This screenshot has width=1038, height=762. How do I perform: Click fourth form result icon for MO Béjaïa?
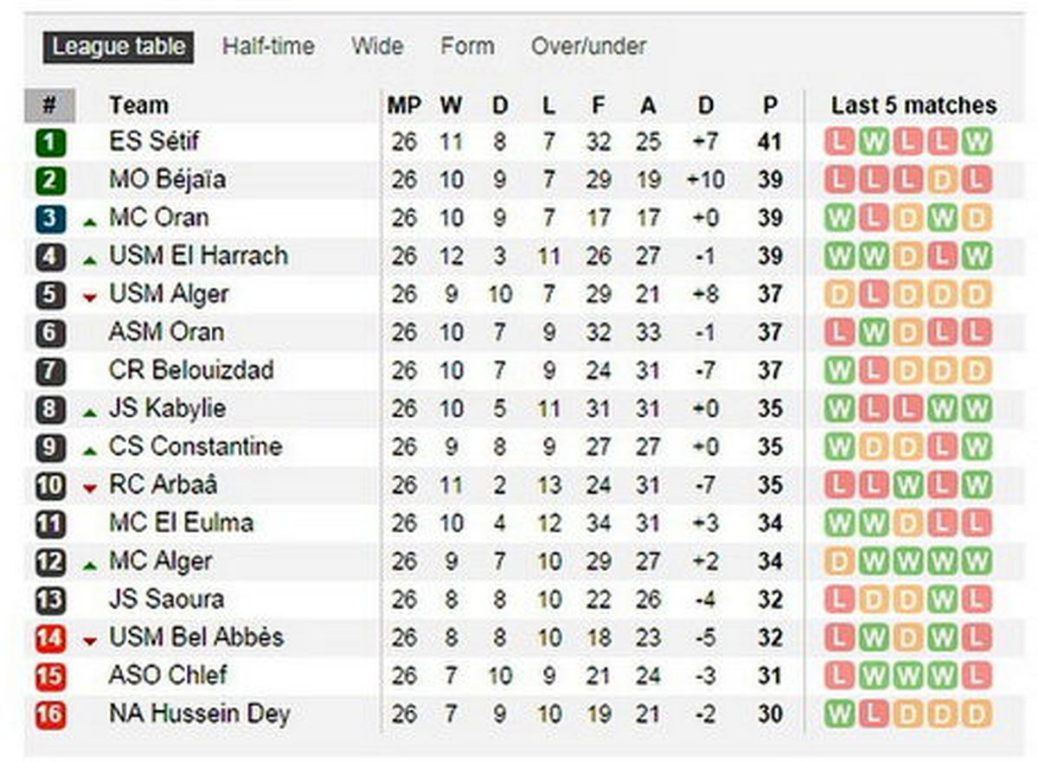(x=942, y=180)
